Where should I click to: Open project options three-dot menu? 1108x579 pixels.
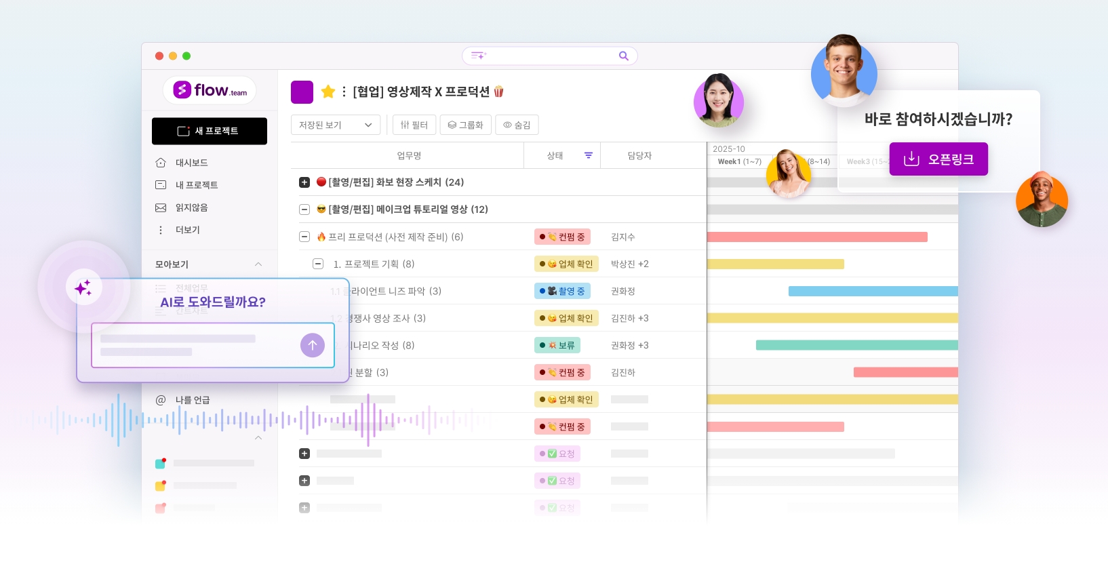(x=344, y=92)
